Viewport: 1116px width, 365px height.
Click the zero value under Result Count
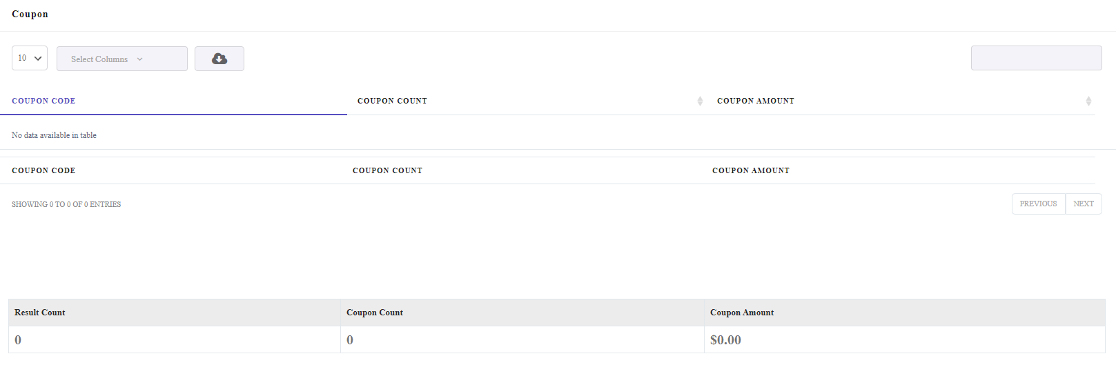[x=18, y=340]
